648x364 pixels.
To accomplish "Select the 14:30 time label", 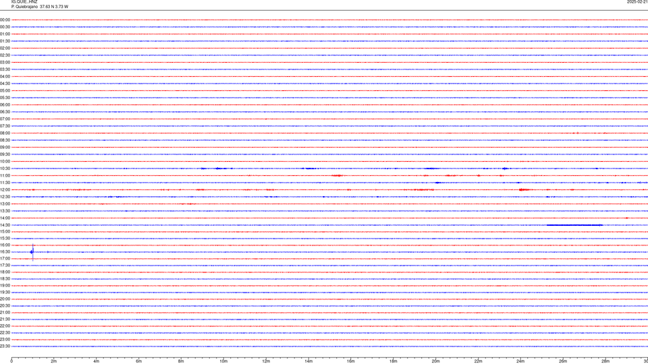I will click(5, 225).
